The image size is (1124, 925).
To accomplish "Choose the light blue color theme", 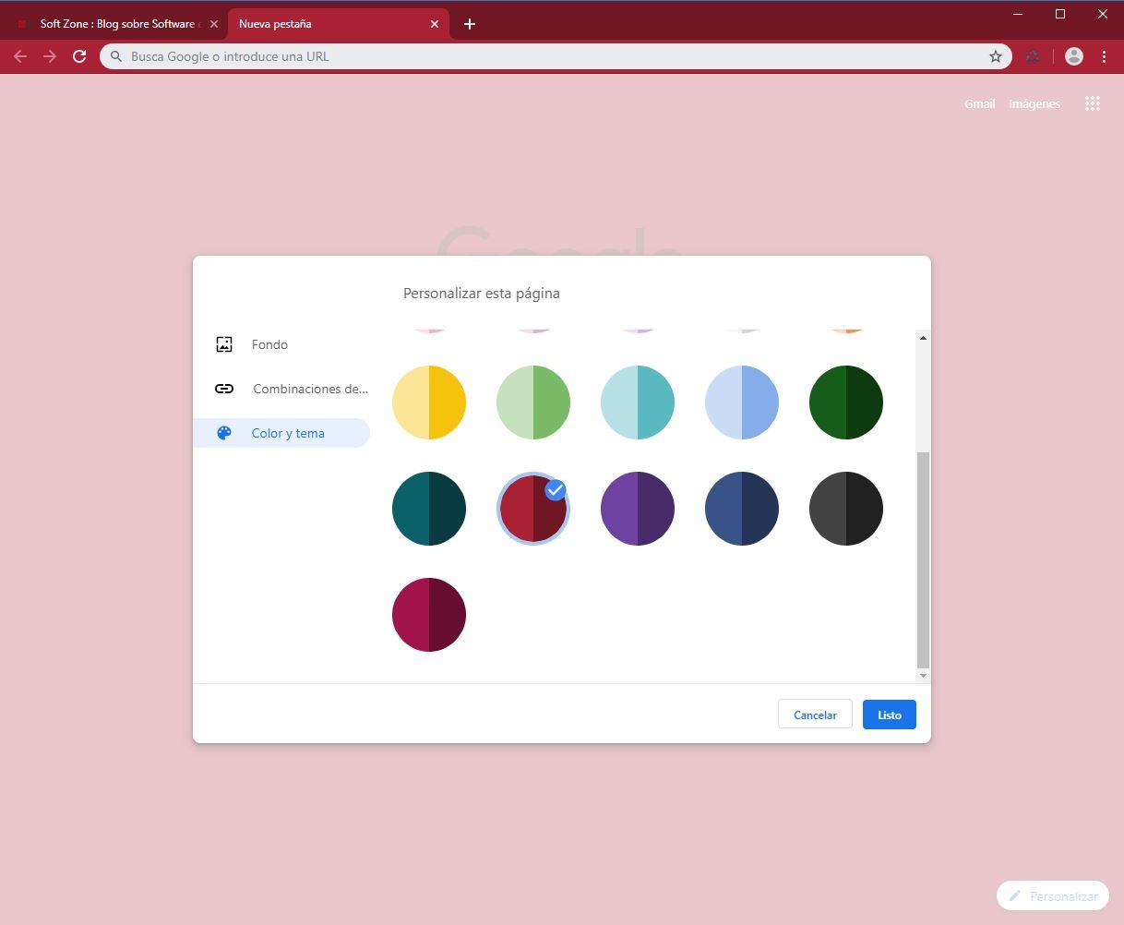I will click(x=742, y=402).
